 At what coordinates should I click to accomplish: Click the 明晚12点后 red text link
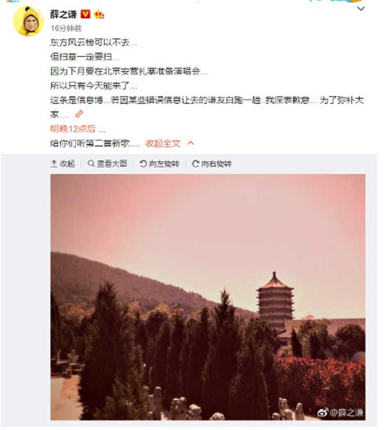pyautogui.click(x=73, y=128)
